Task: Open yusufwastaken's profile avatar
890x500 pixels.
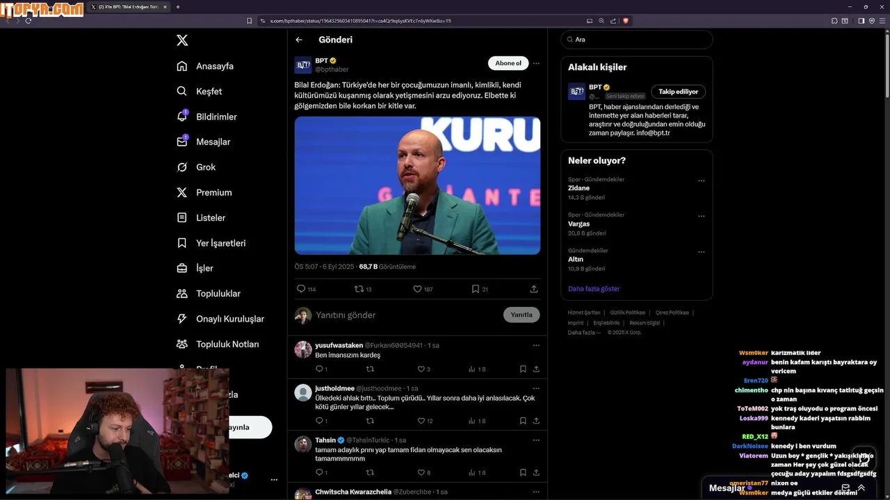Action: (303, 349)
